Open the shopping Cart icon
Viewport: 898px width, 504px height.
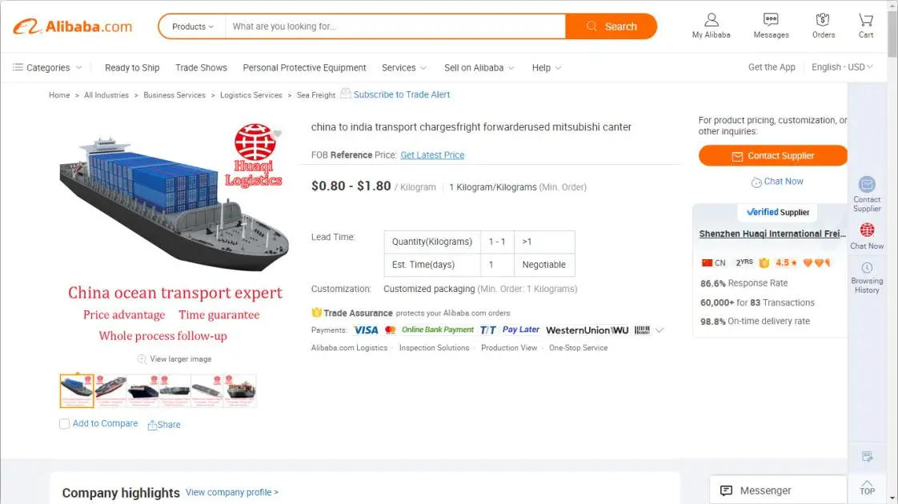pos(865,20)
